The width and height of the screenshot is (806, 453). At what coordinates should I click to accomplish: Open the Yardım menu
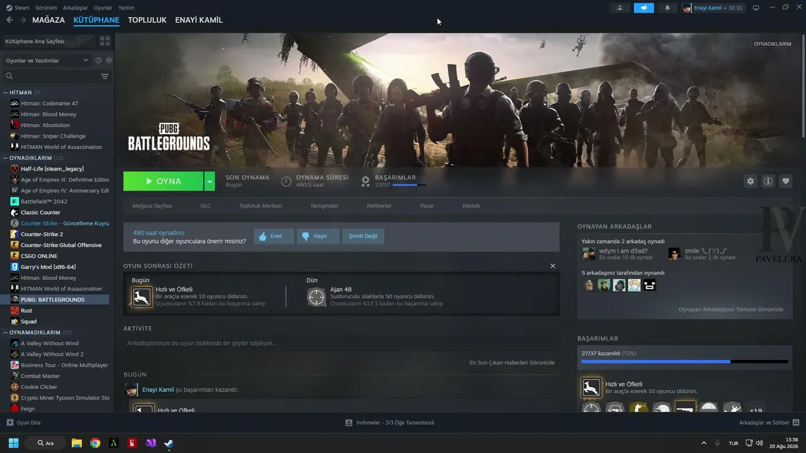pos(126,8)
